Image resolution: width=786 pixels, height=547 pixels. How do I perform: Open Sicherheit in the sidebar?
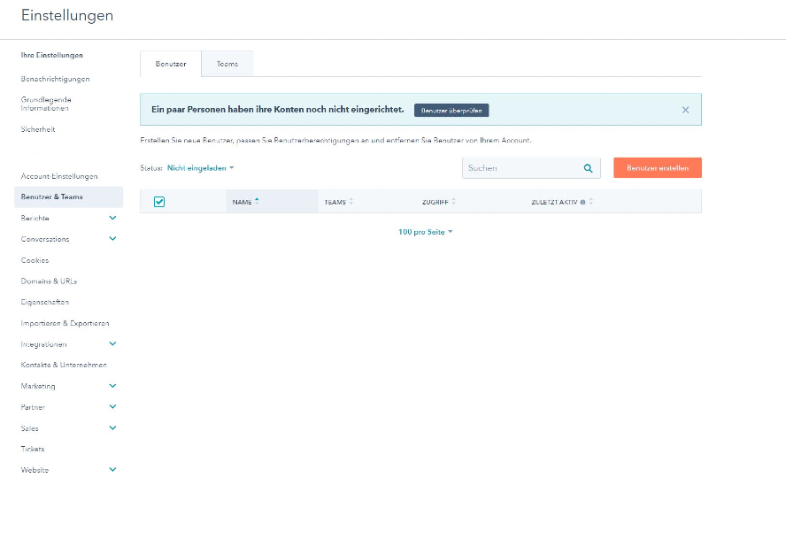click(38, 129)
